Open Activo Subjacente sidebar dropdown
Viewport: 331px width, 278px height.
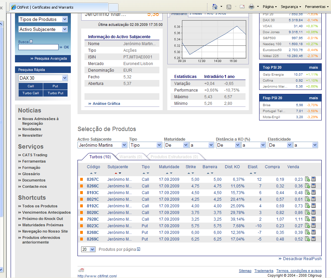(43, 29)
